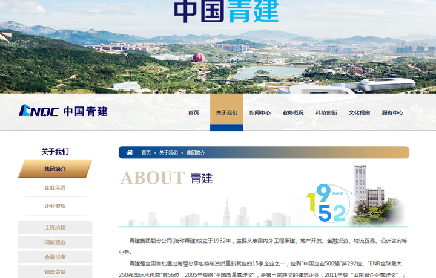Image resolution: width=436 pixels, height=278 pixels.
Task: Click the 集团简介 breadcrumb link
Action: click(196, 152)
